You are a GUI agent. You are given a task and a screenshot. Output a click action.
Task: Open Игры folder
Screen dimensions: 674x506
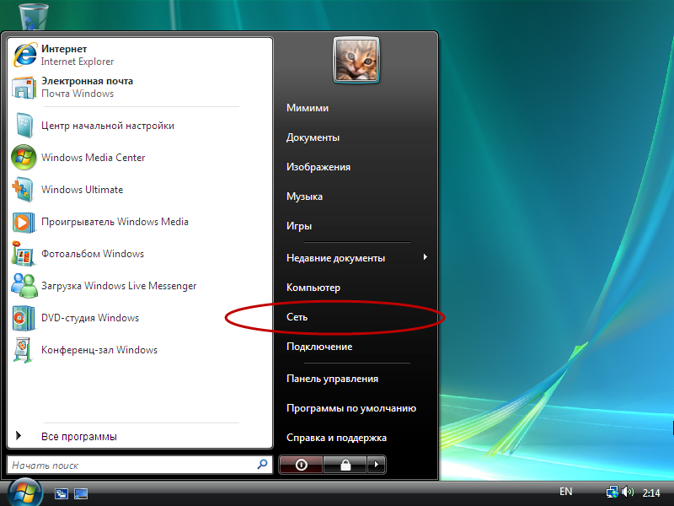click(299, 226)
